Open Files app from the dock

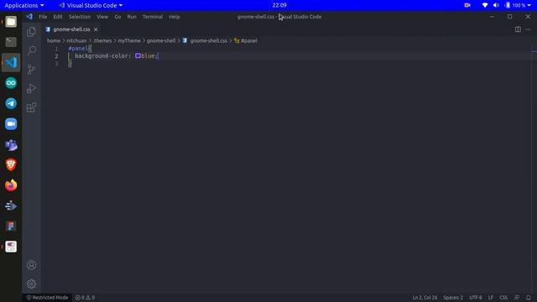pyautogui.click(x=11, y=22)
